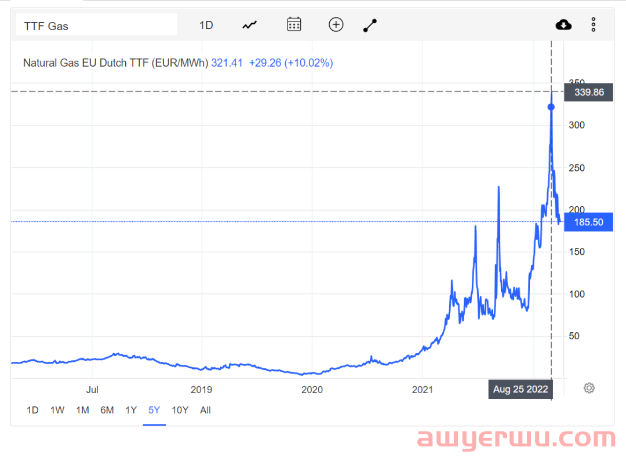Download chart data via cloud icon
The height and width of the screenshot is (458, 626).
(x=563, y=24)
